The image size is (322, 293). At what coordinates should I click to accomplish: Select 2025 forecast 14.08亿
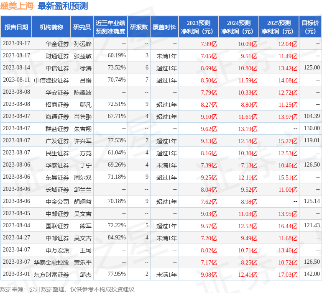[x=288, y=80]
